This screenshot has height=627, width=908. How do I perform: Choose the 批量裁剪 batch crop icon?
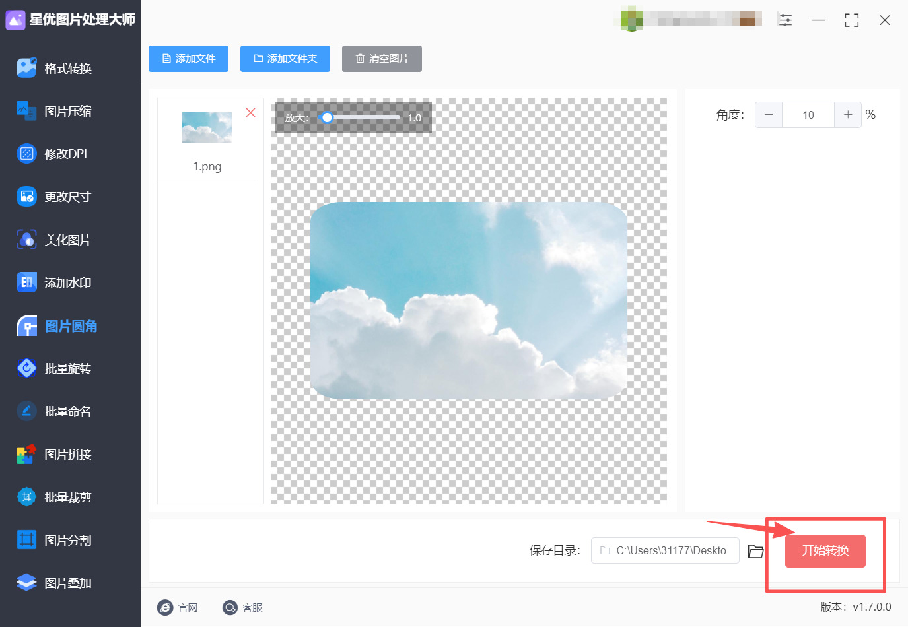26,497
